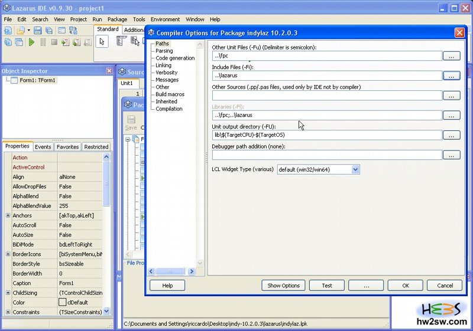Select Compilation in options tree
The height and width of the screenshot is (331, 473).
pos(169,109)
